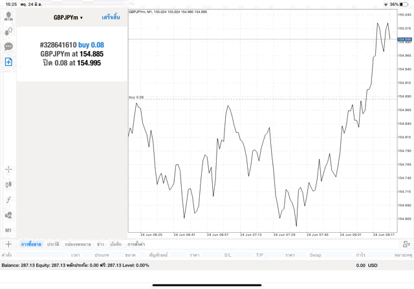This screenshot has width=414, height=289.
Task: Tap the blue buy 0.08 text
Action: 91,45
